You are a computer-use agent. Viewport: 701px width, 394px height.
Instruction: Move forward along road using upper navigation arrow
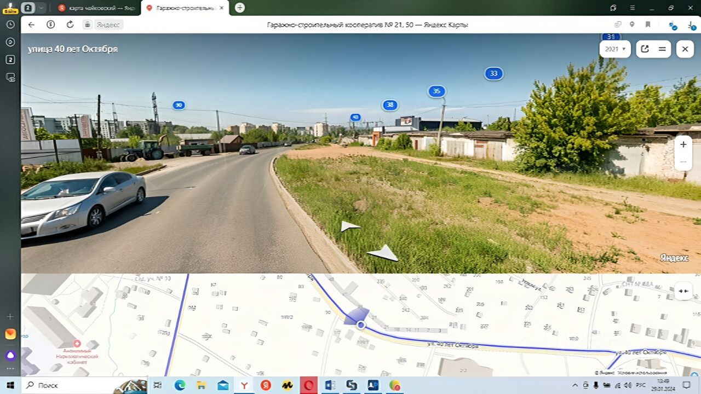tap(350, 226)
